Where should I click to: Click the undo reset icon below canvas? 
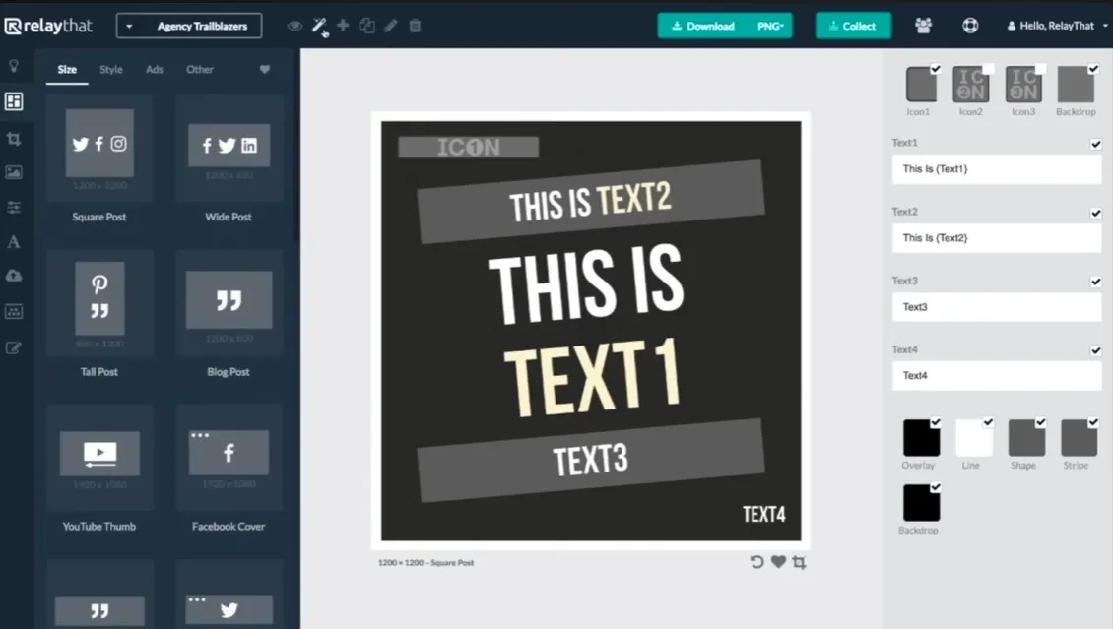(756, 562)
